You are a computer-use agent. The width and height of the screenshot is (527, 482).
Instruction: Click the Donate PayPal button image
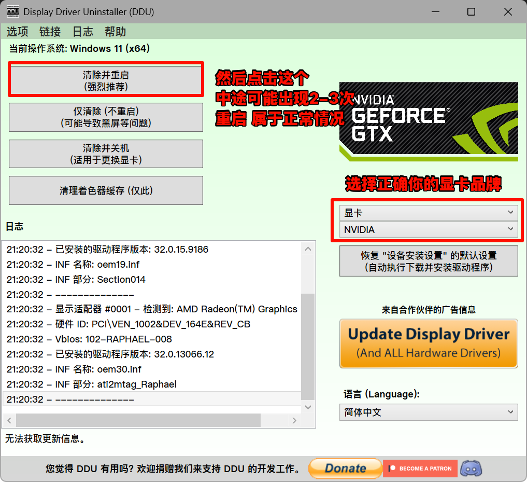(x=345, y=469)
